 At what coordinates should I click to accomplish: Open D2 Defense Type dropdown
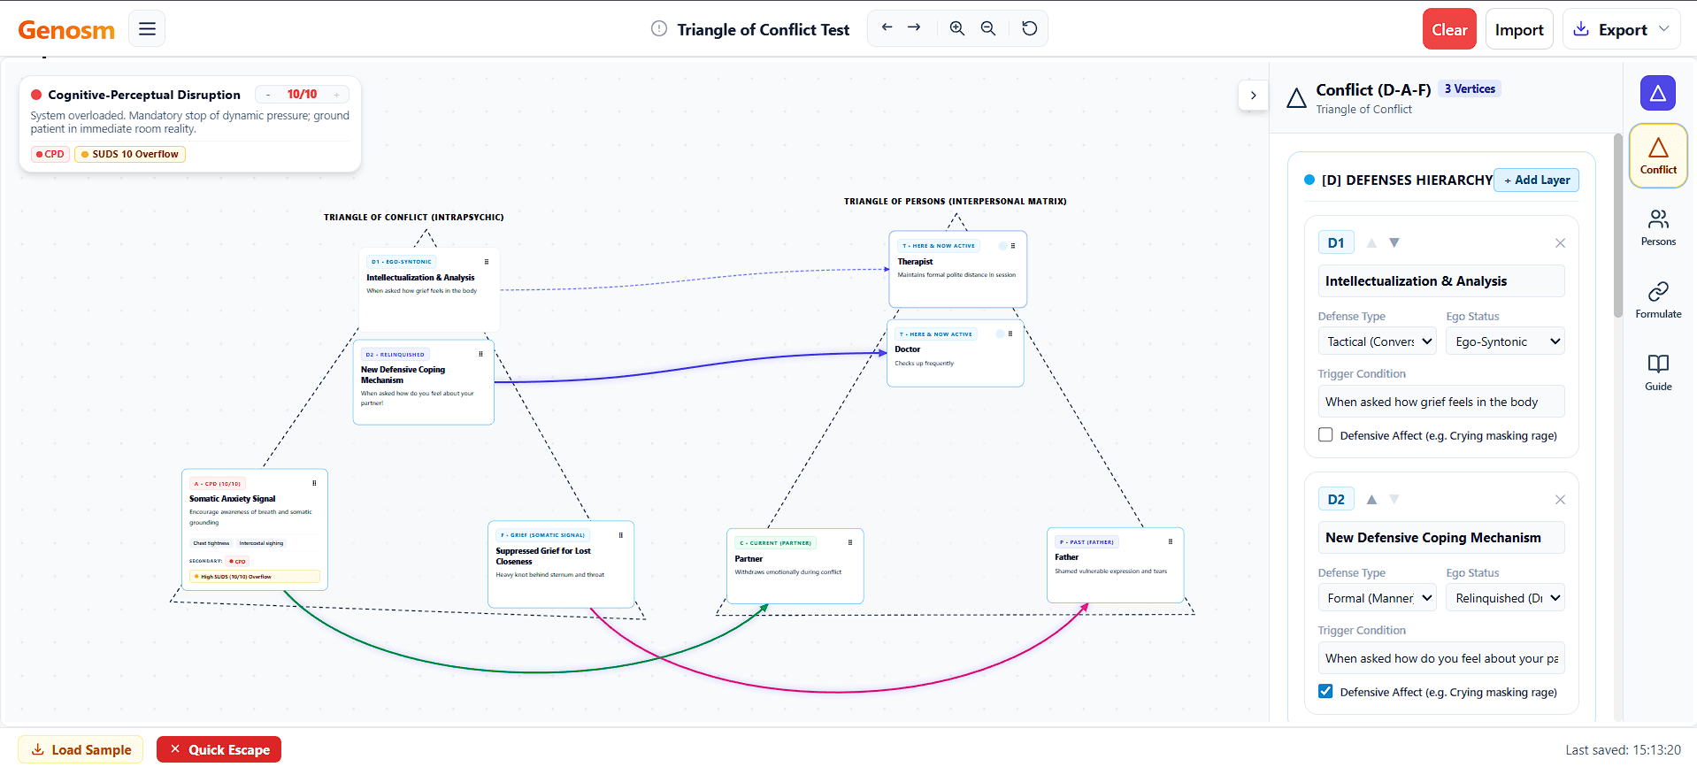click(1378, 598)
